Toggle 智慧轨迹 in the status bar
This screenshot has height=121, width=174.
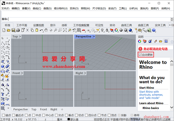click(135, 119)
